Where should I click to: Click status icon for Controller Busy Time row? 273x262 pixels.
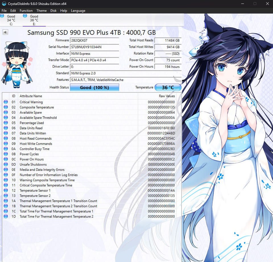tap(6, 149)
